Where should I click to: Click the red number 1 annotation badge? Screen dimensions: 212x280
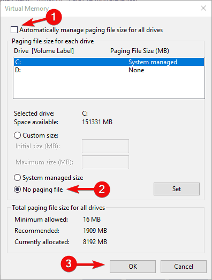coord(54,17)
